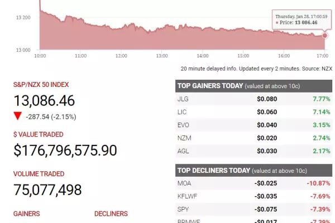The width and height of the screenshot is (335, 223).
Task: Click the SPY ticker in decliners list
Action: point(183,210)
